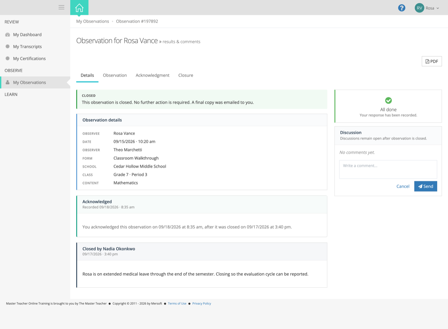This screenshot has width=448, height=329.
Task: Collapse the REVIEW sidebar section
Action: (12, 22)
